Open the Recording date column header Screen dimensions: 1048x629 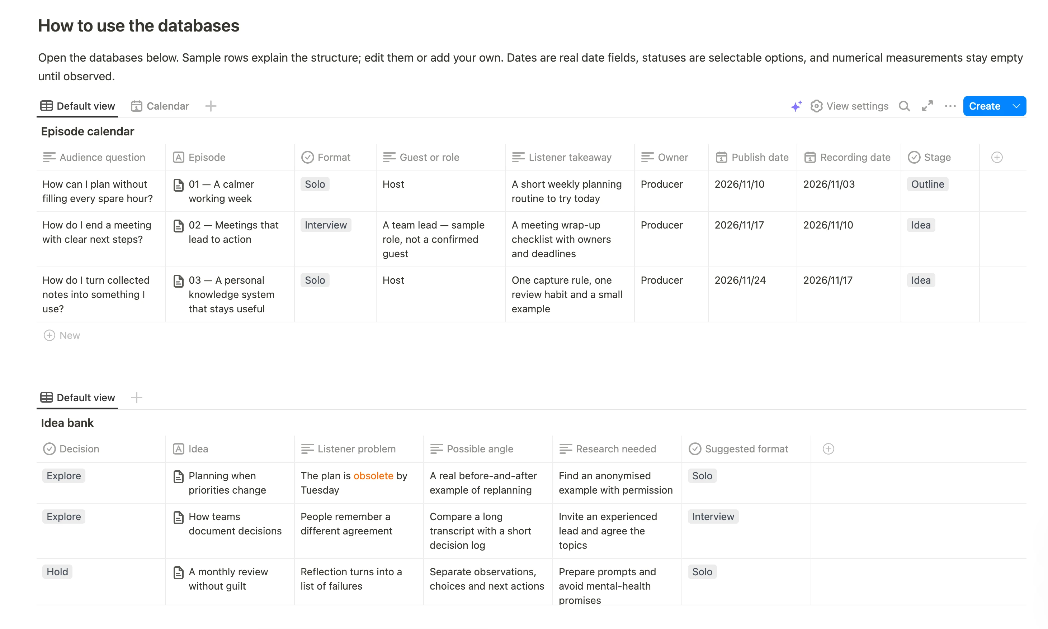coord(849,157)
